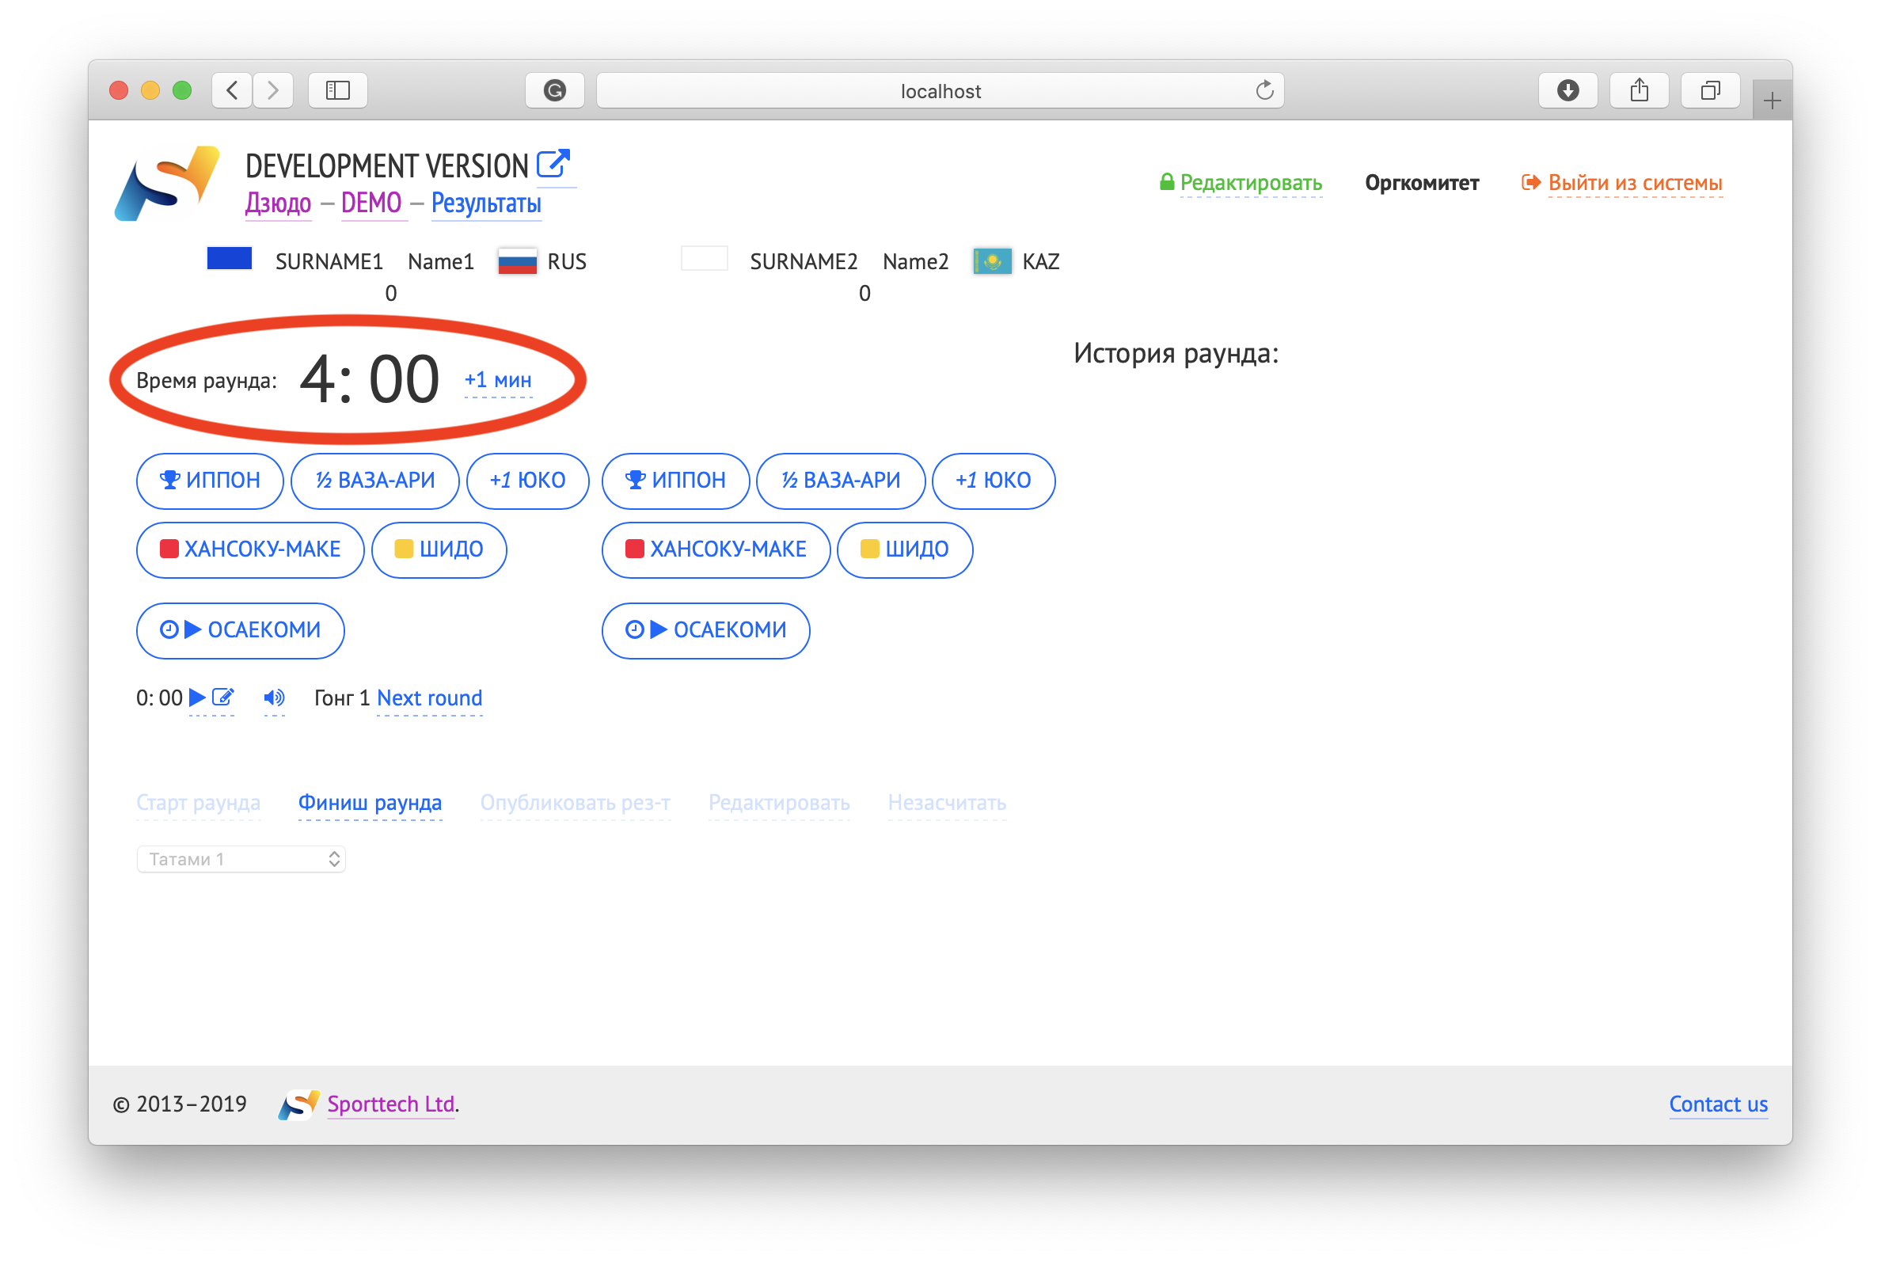1881x1262 pixels.
Task: Click the +1 мин link
Action: click(x=498, y=380)
